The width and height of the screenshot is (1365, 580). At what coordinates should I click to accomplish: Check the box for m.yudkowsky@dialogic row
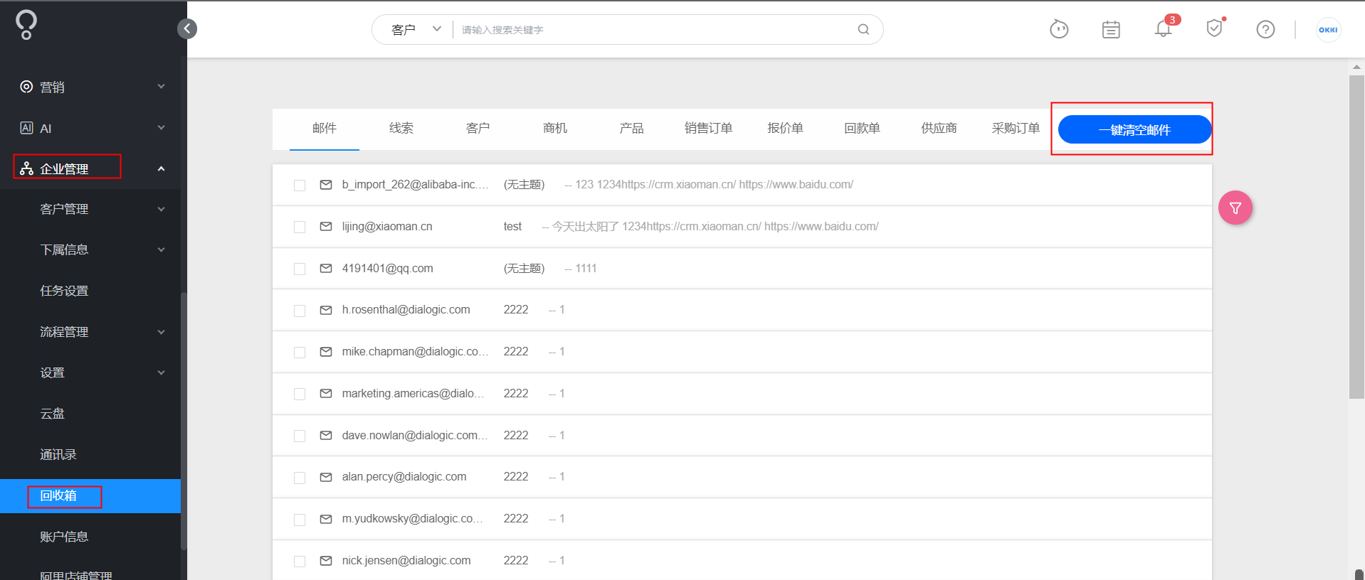pyautogui.click(x=300, y=520)
